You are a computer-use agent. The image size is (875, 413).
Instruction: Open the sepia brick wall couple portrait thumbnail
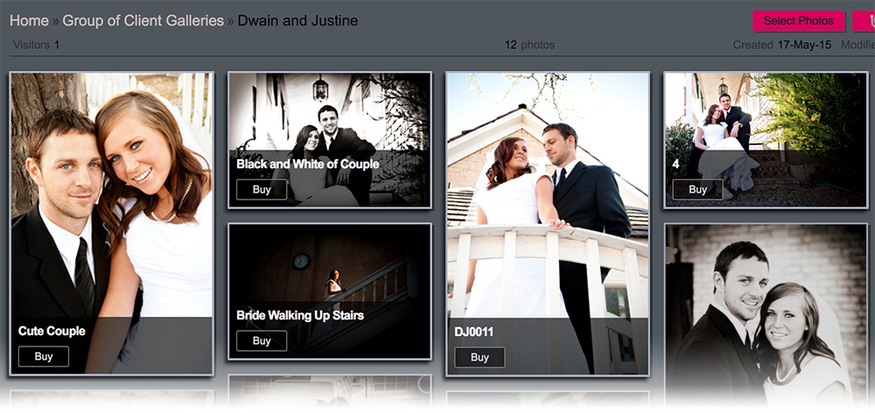(x=766, y=315)
